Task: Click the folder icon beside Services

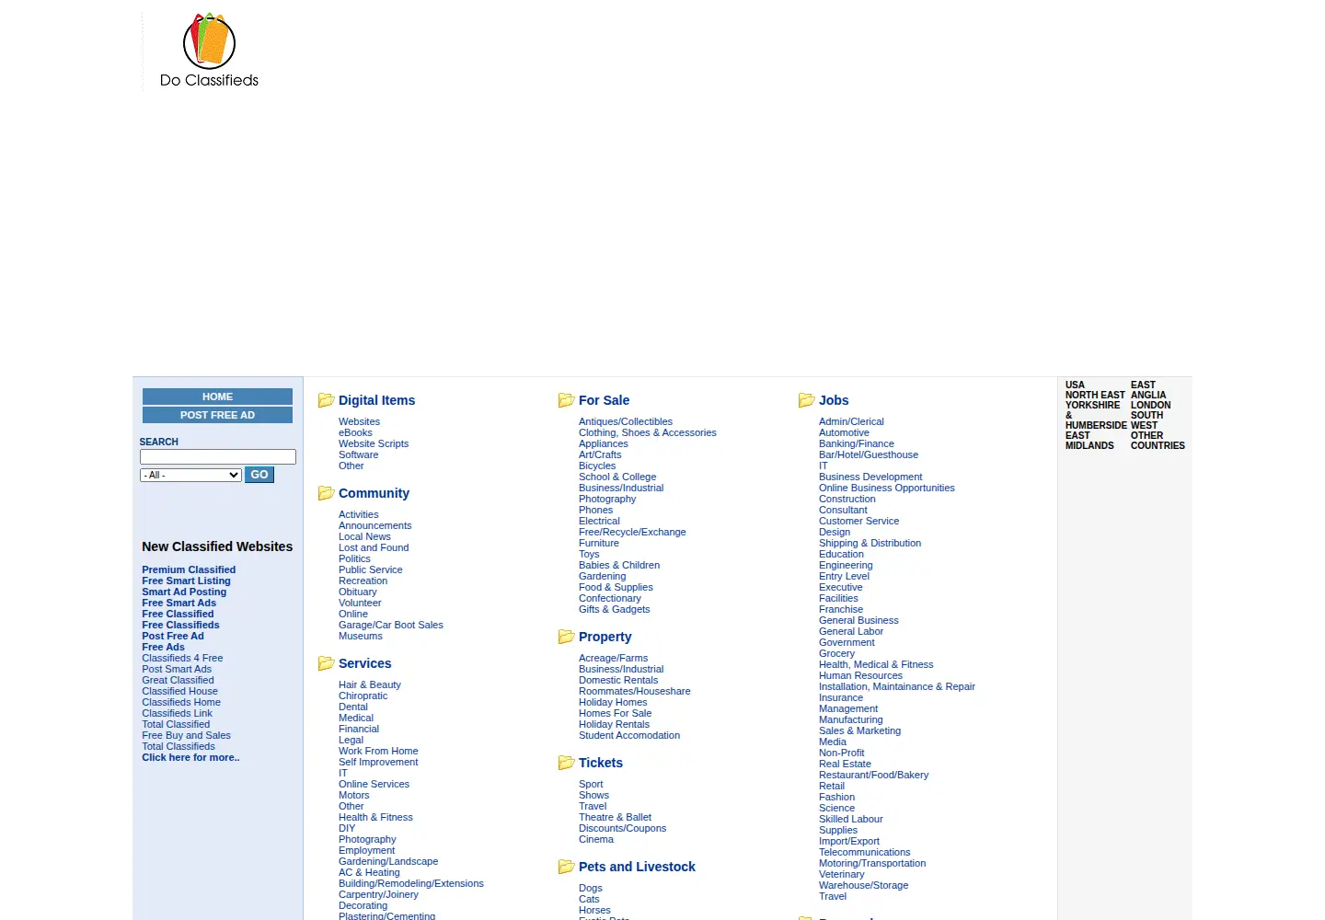Action: coord(326,663)
